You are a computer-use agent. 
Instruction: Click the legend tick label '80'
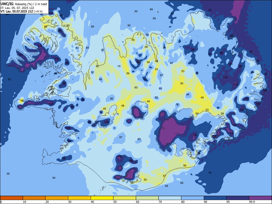click(183, 202)
